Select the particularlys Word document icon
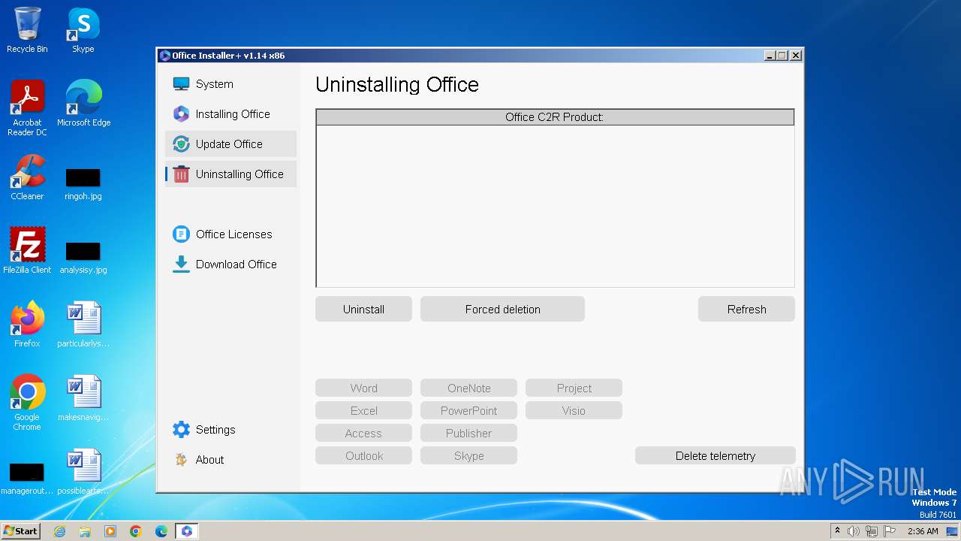This screenshot has height=541, width=961. (x=83, y=325)
